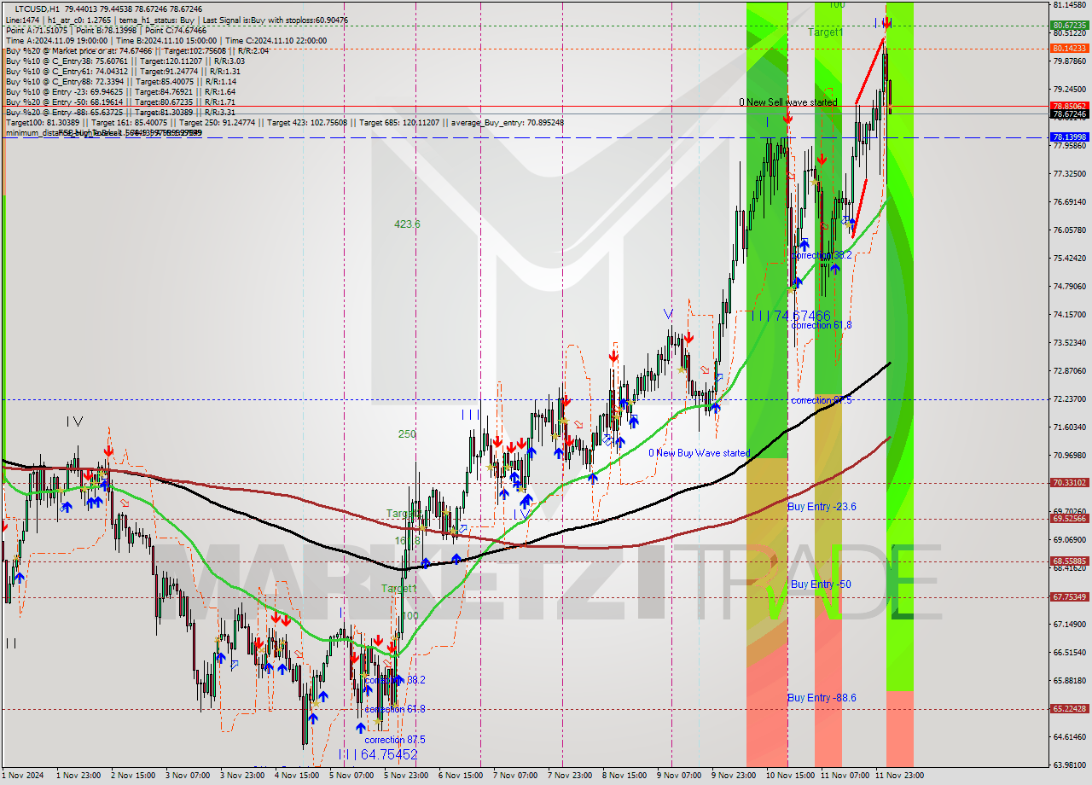Click the 74.15700 price axis value
Screen dimensions: 1092x785
pyautogui.click(x=1069, y=314)
